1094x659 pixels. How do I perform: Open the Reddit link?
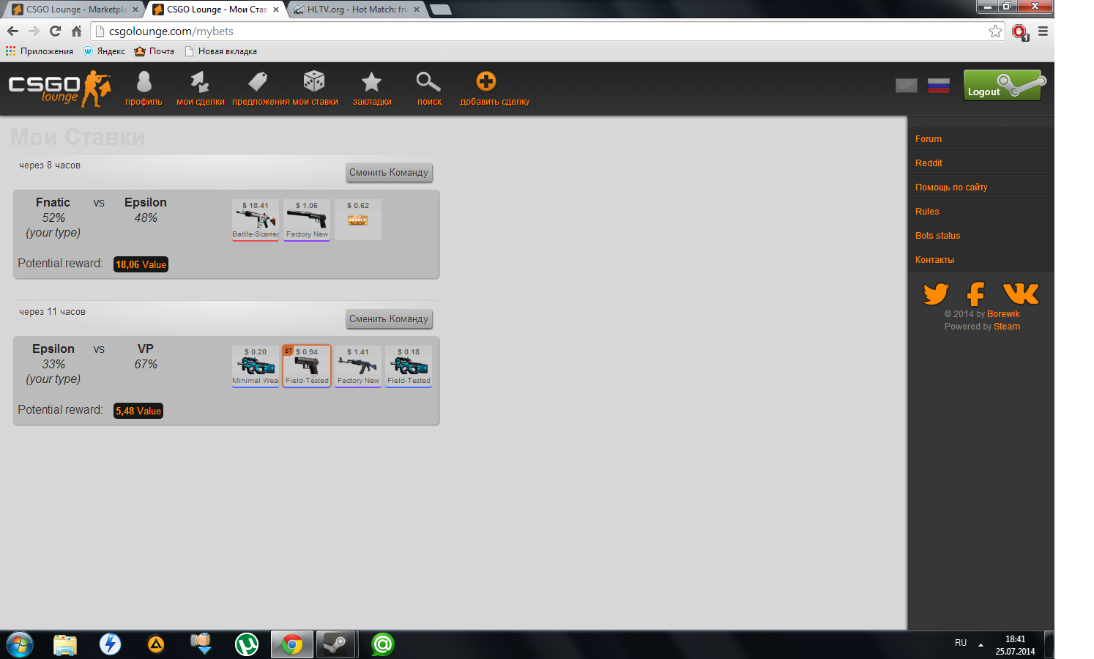(x=929, y=163)
